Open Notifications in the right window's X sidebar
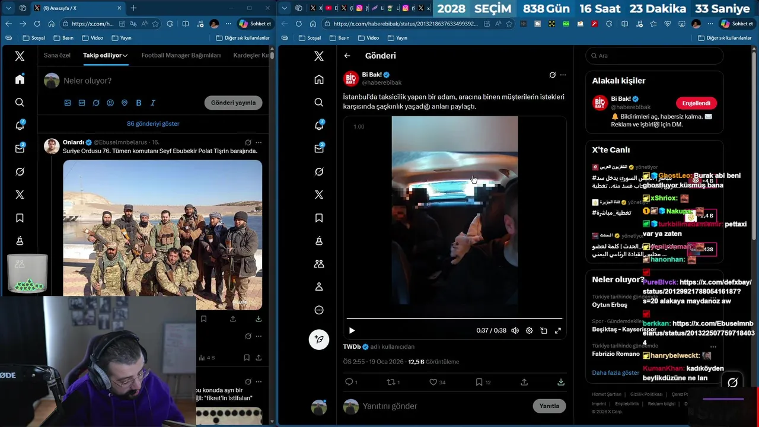The width and height of the screenshot is (759, 427). click(319, 126)
